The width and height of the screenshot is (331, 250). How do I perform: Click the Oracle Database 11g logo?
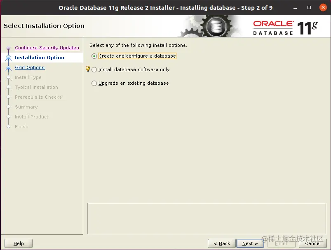(285, 28)
